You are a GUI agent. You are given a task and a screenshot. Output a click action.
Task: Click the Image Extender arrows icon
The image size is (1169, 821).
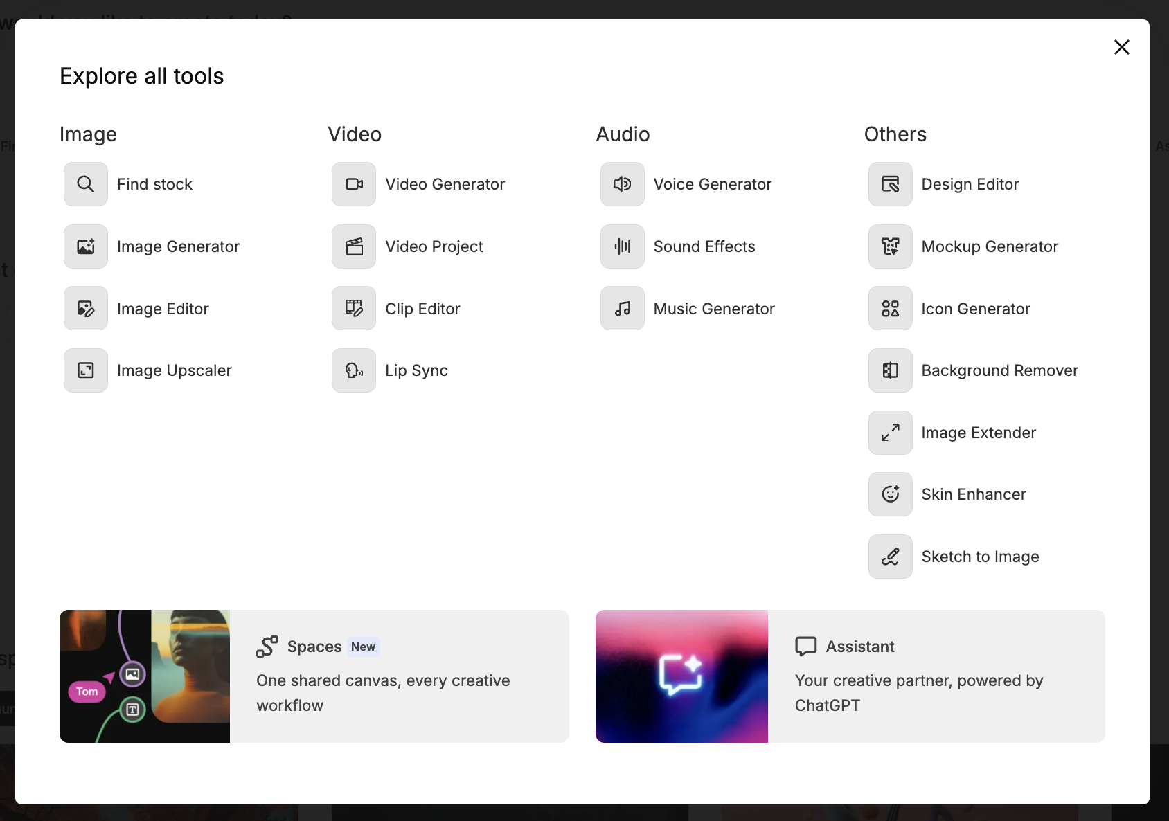click(x=890, y=433)
